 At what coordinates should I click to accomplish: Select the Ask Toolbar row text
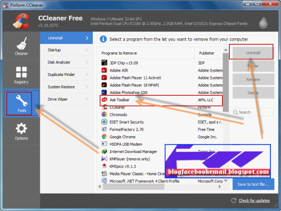coord(119,100)
